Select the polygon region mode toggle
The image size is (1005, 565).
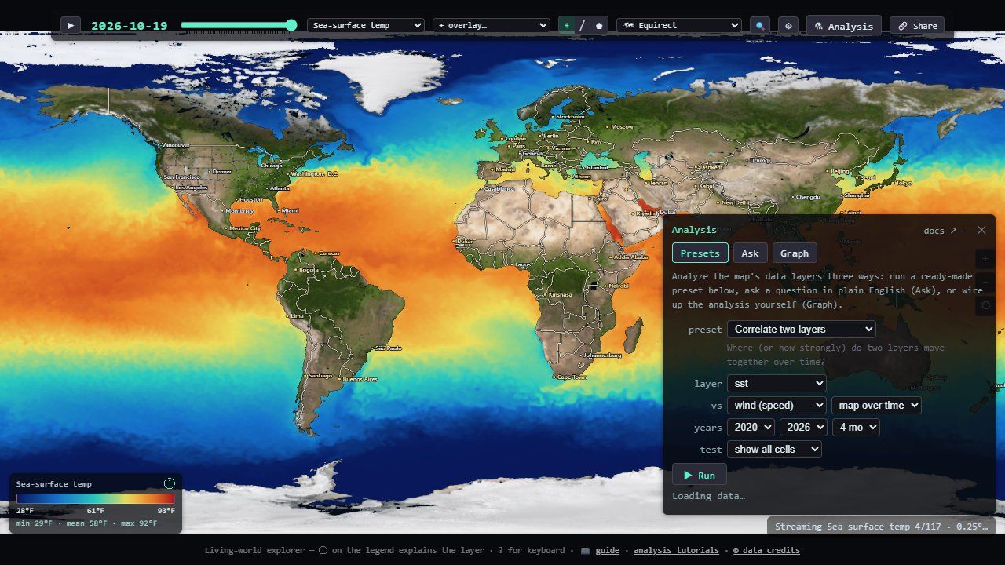[599, 25]
